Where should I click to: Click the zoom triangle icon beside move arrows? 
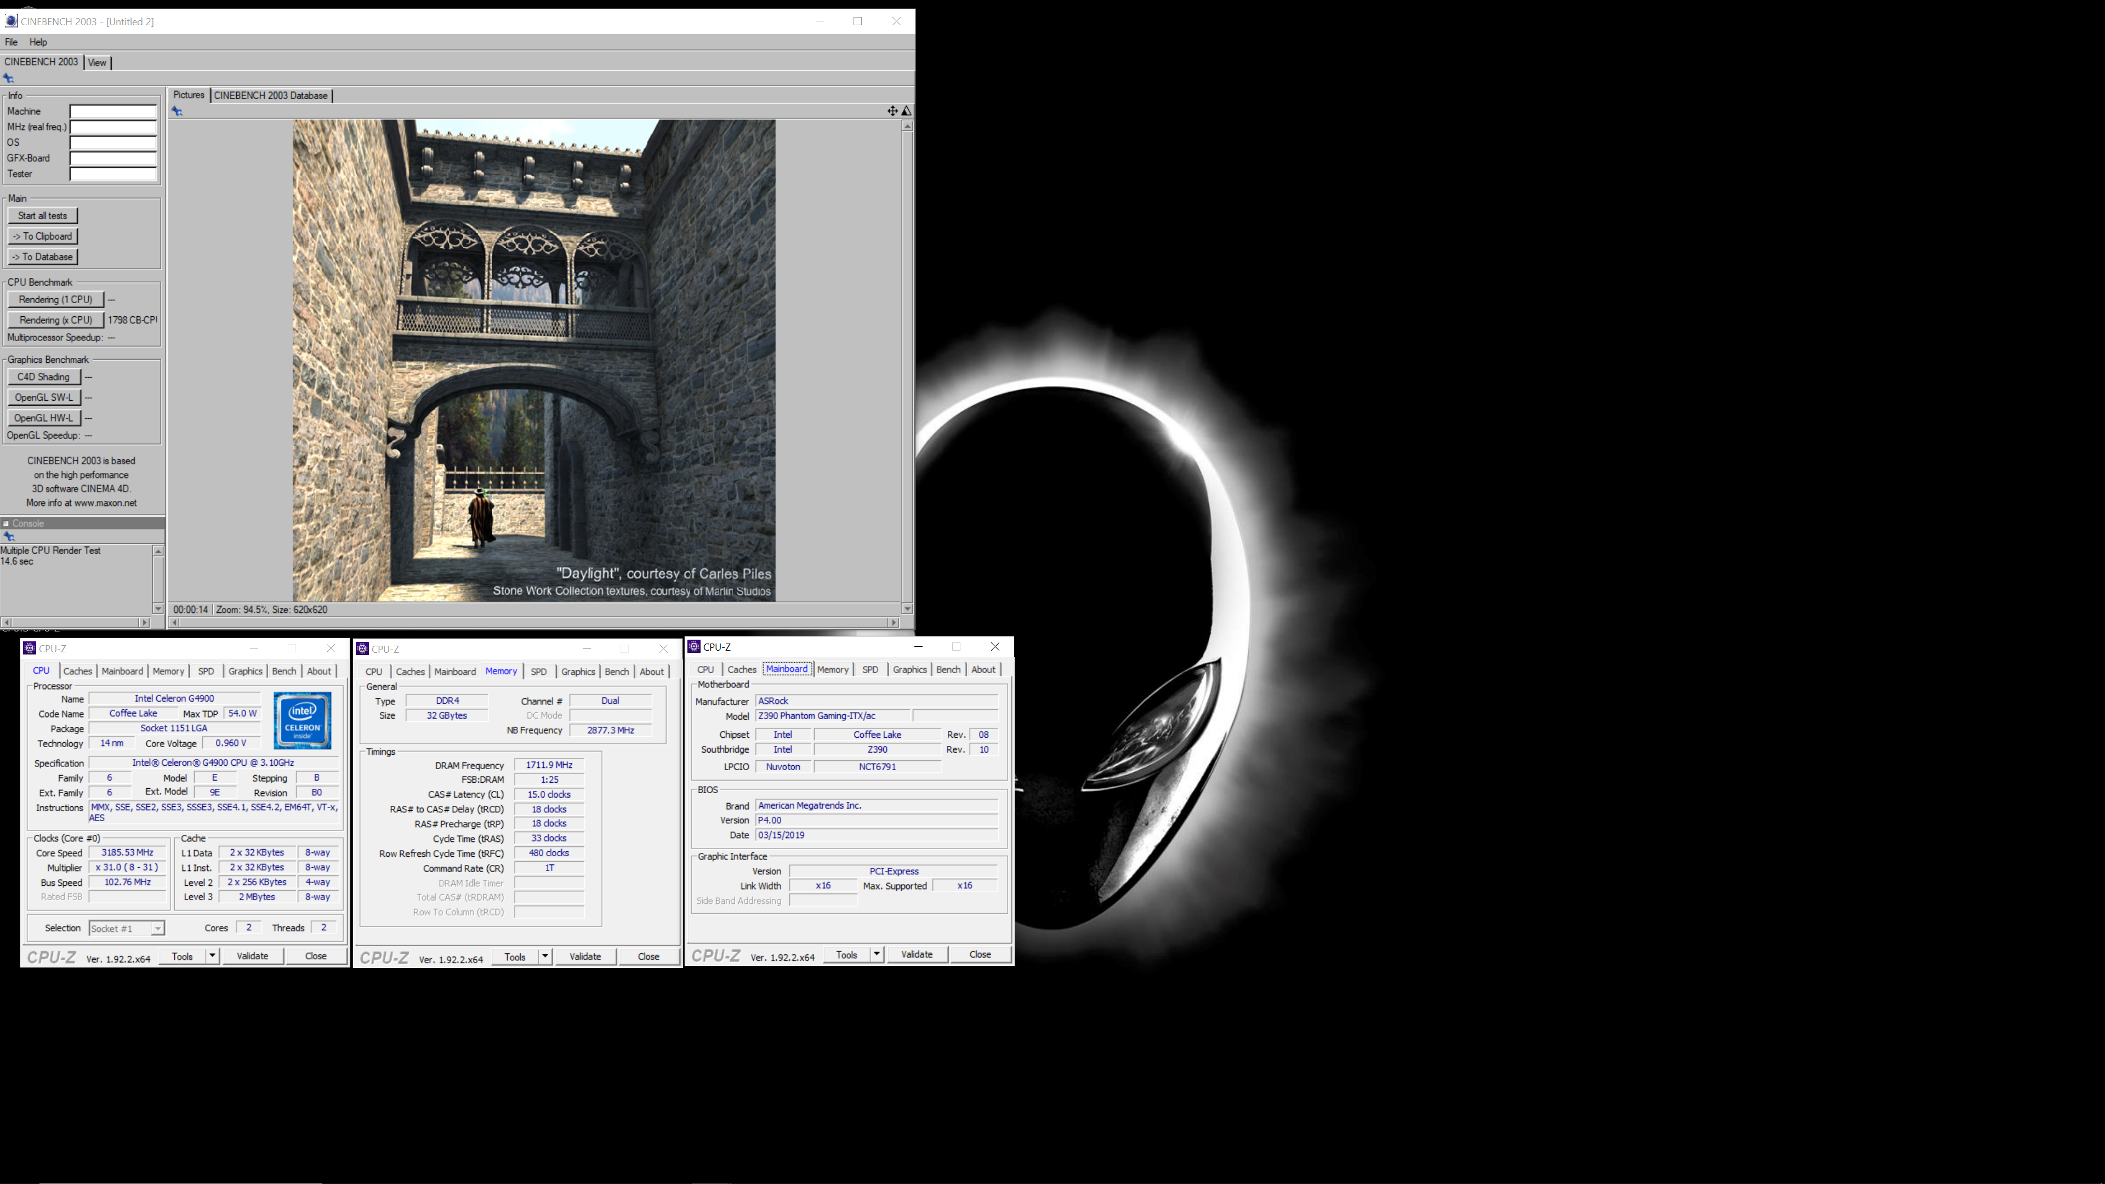906,111
